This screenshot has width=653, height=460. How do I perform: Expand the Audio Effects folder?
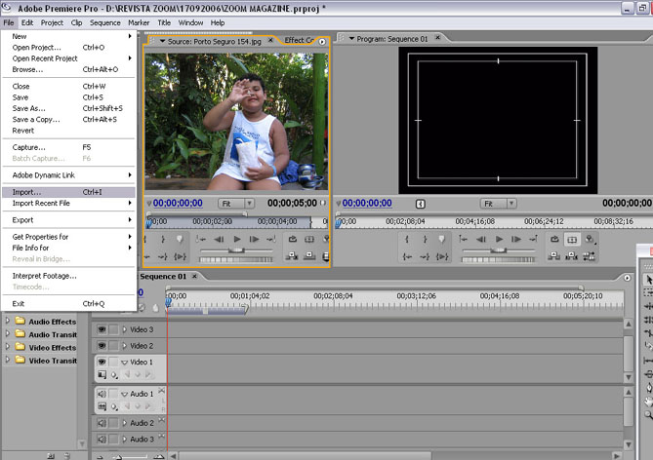click(8, 322)
